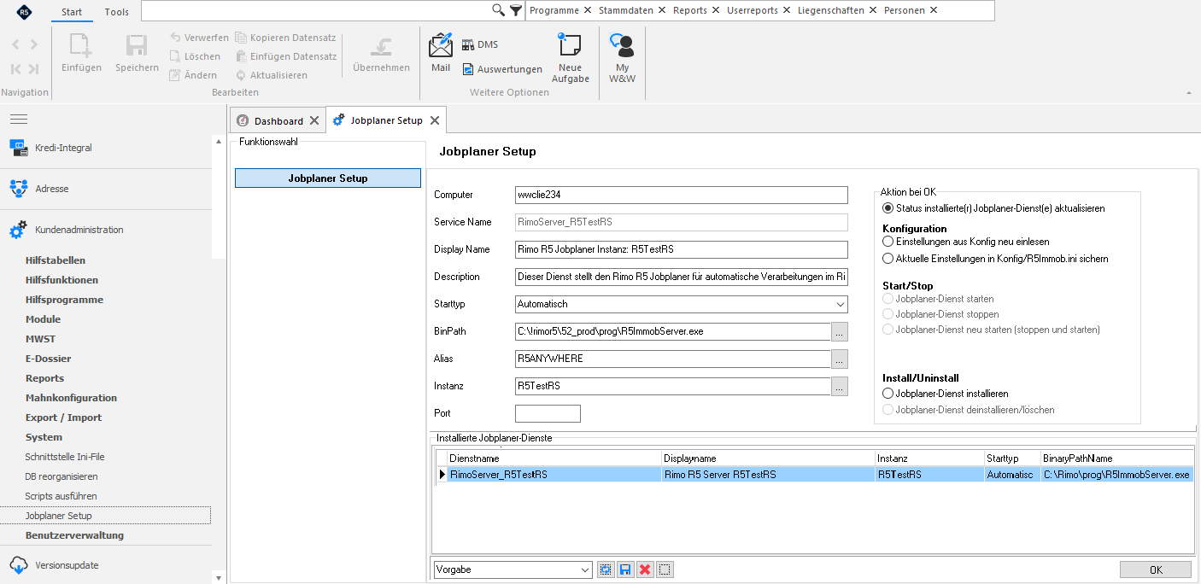Image resolution: width=1201 pixels, height=584 pixels.
Task: Switch to the Tools ribbon tab
Action: click(117, 12)
